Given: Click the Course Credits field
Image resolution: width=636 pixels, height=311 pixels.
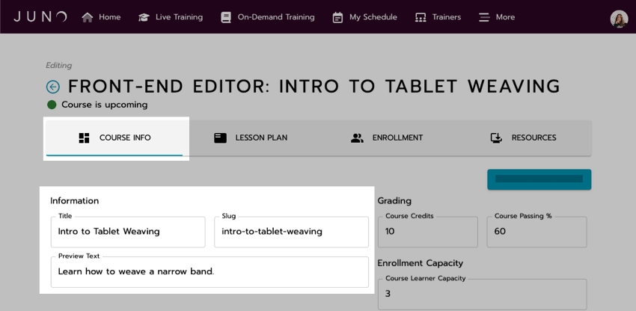Looking at the screenshot, I should 427,232.
